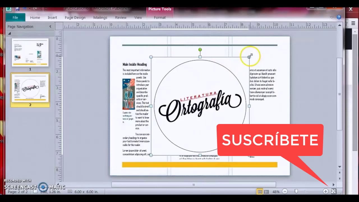Collapse the Page Navigation pane
The width and height of the screenshot is (359, 202).
pos(50,26)
